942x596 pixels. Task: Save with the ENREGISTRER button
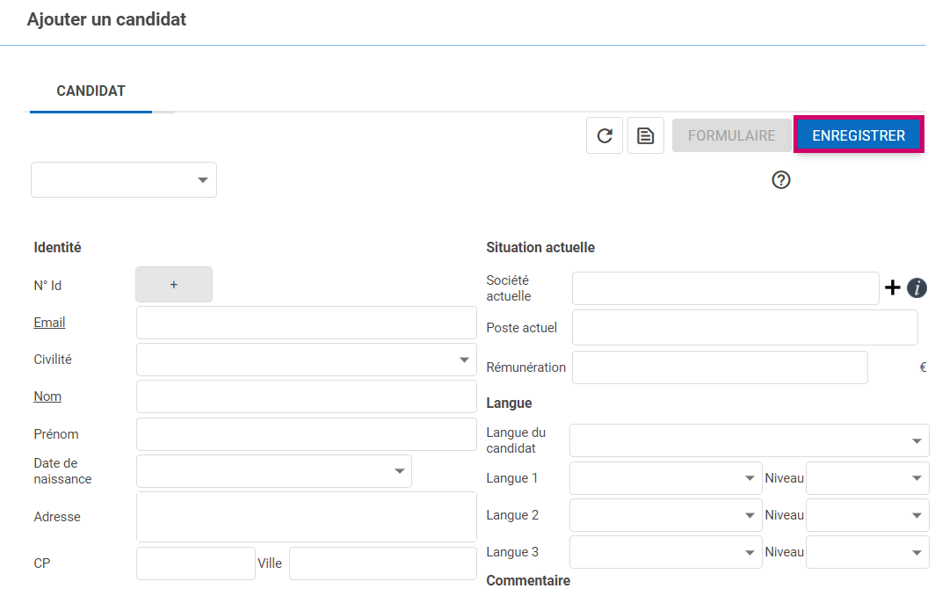click(859, 135)
